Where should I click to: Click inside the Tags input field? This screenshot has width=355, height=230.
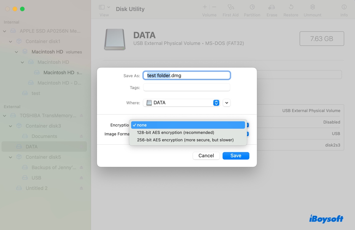187,87
